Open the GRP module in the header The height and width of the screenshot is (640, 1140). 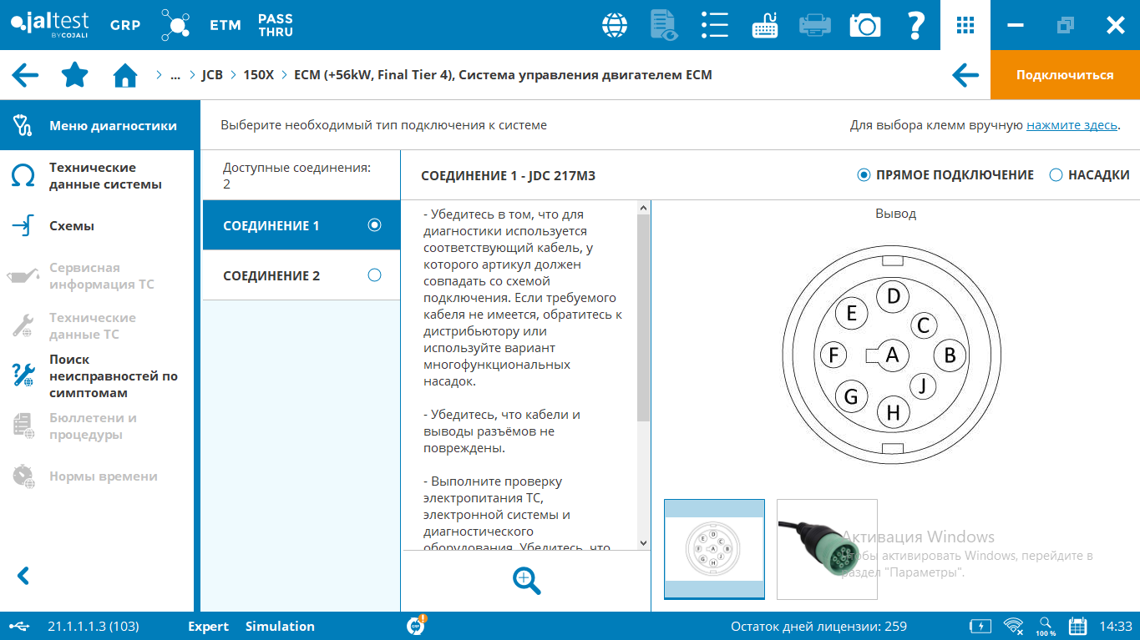(125, 25)
